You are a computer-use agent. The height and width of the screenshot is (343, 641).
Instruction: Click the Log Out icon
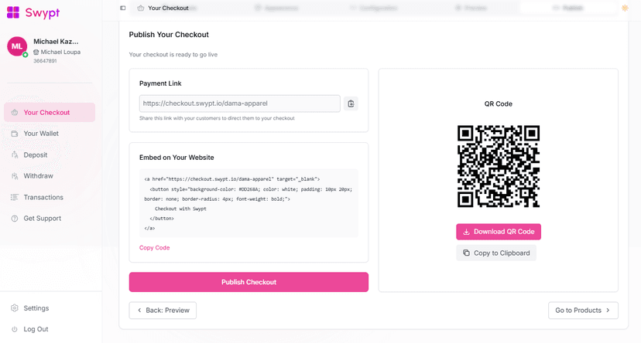pos(15,329)
